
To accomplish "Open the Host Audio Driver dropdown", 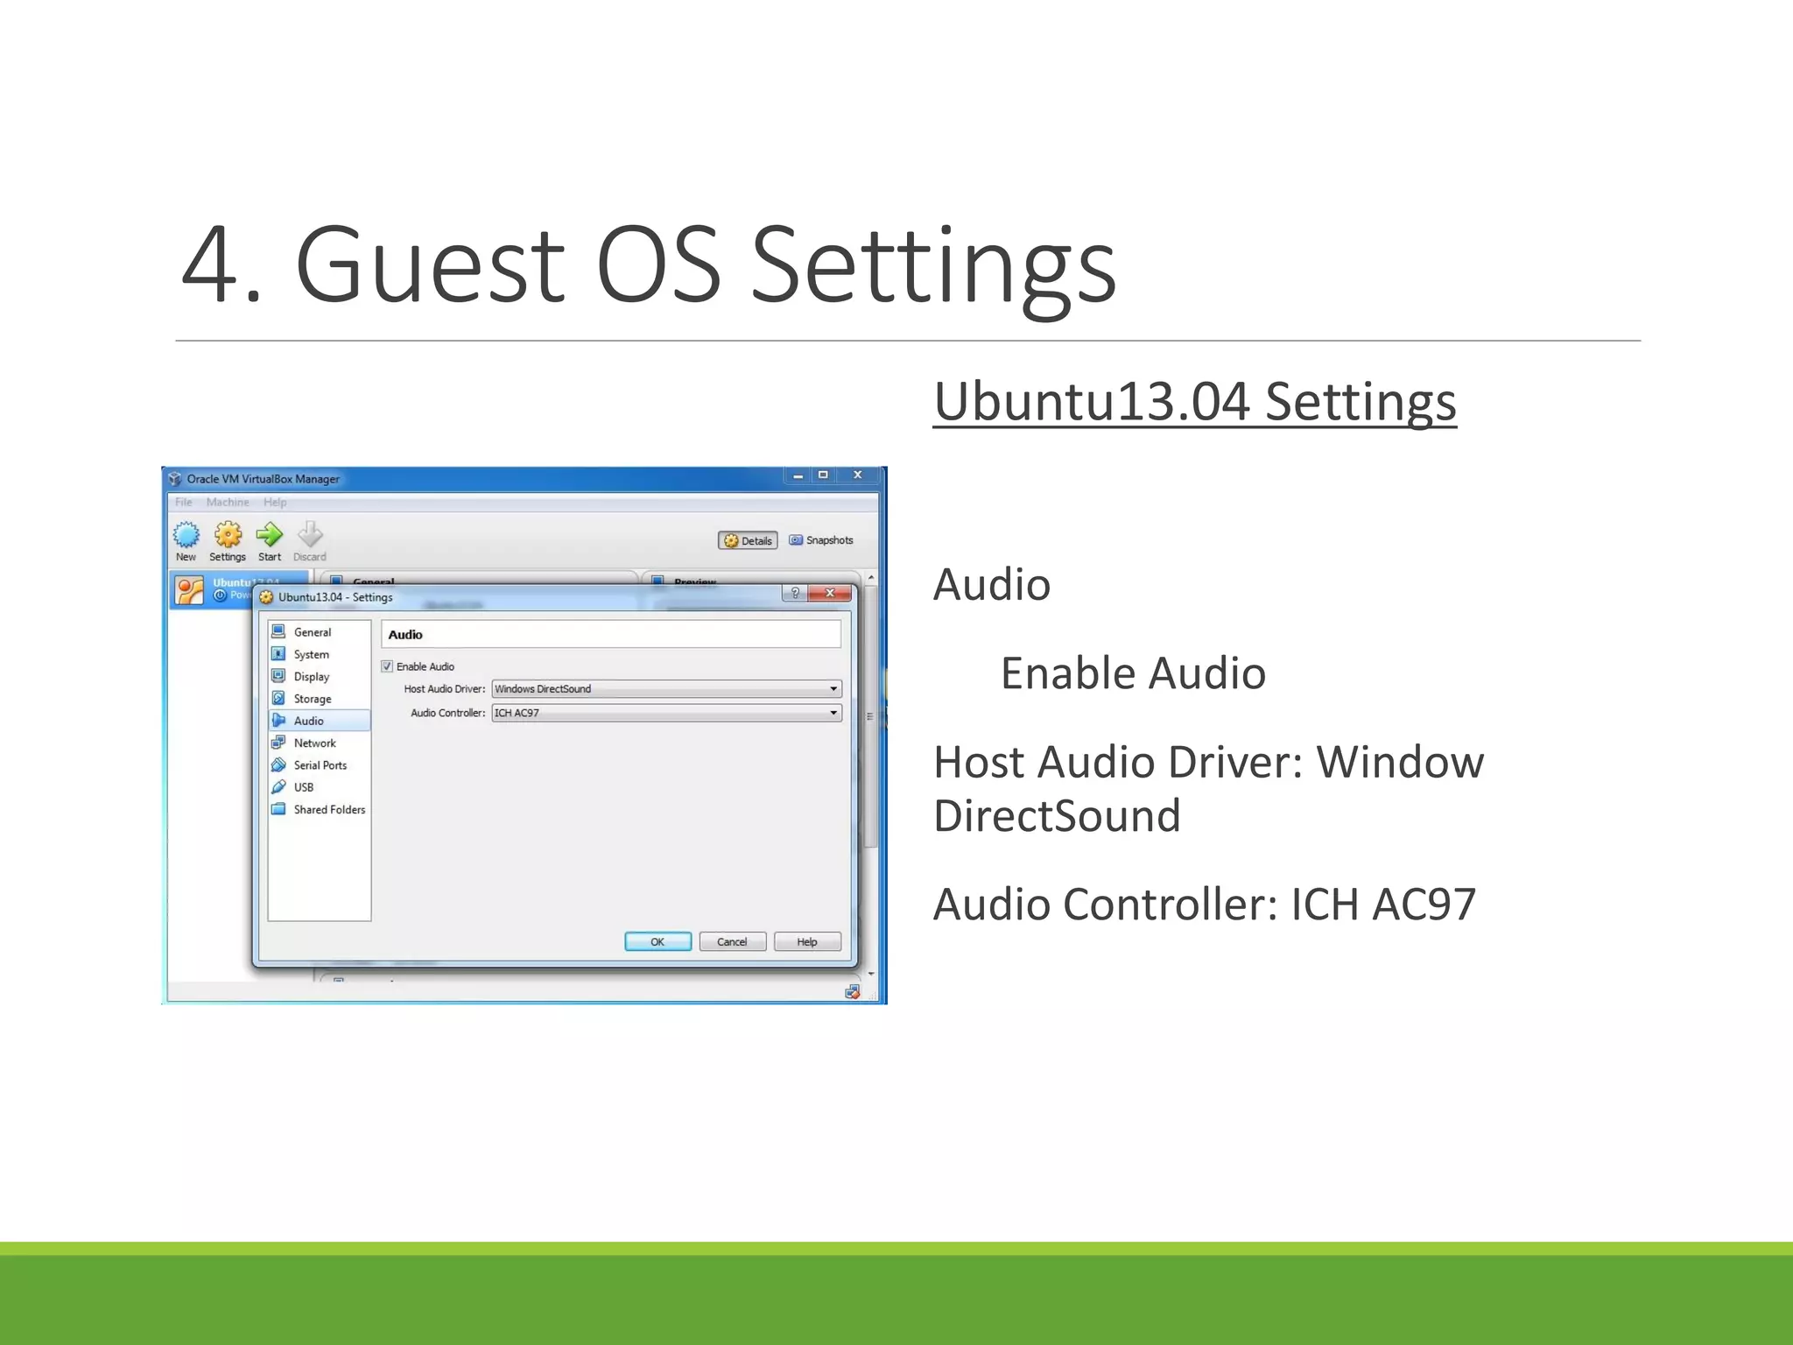I will [x=666, y=689].
